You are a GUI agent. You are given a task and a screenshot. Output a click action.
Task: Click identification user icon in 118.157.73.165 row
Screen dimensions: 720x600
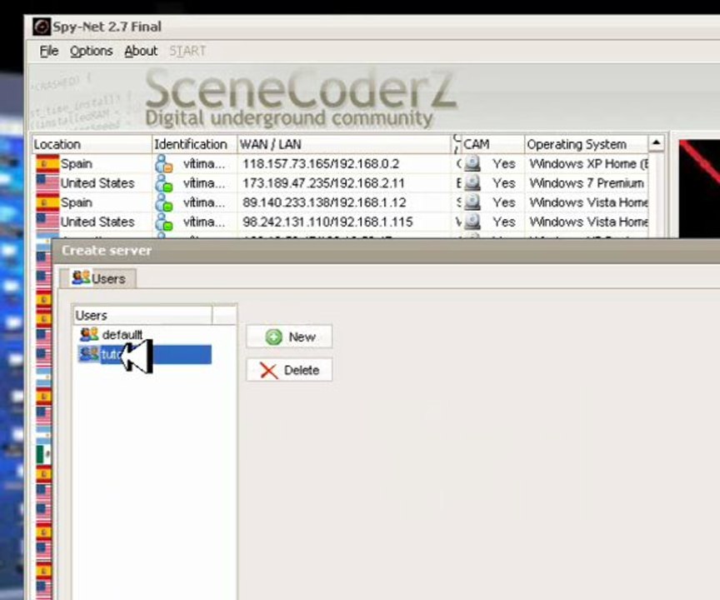pyautogui.click(x=164, y=164)
